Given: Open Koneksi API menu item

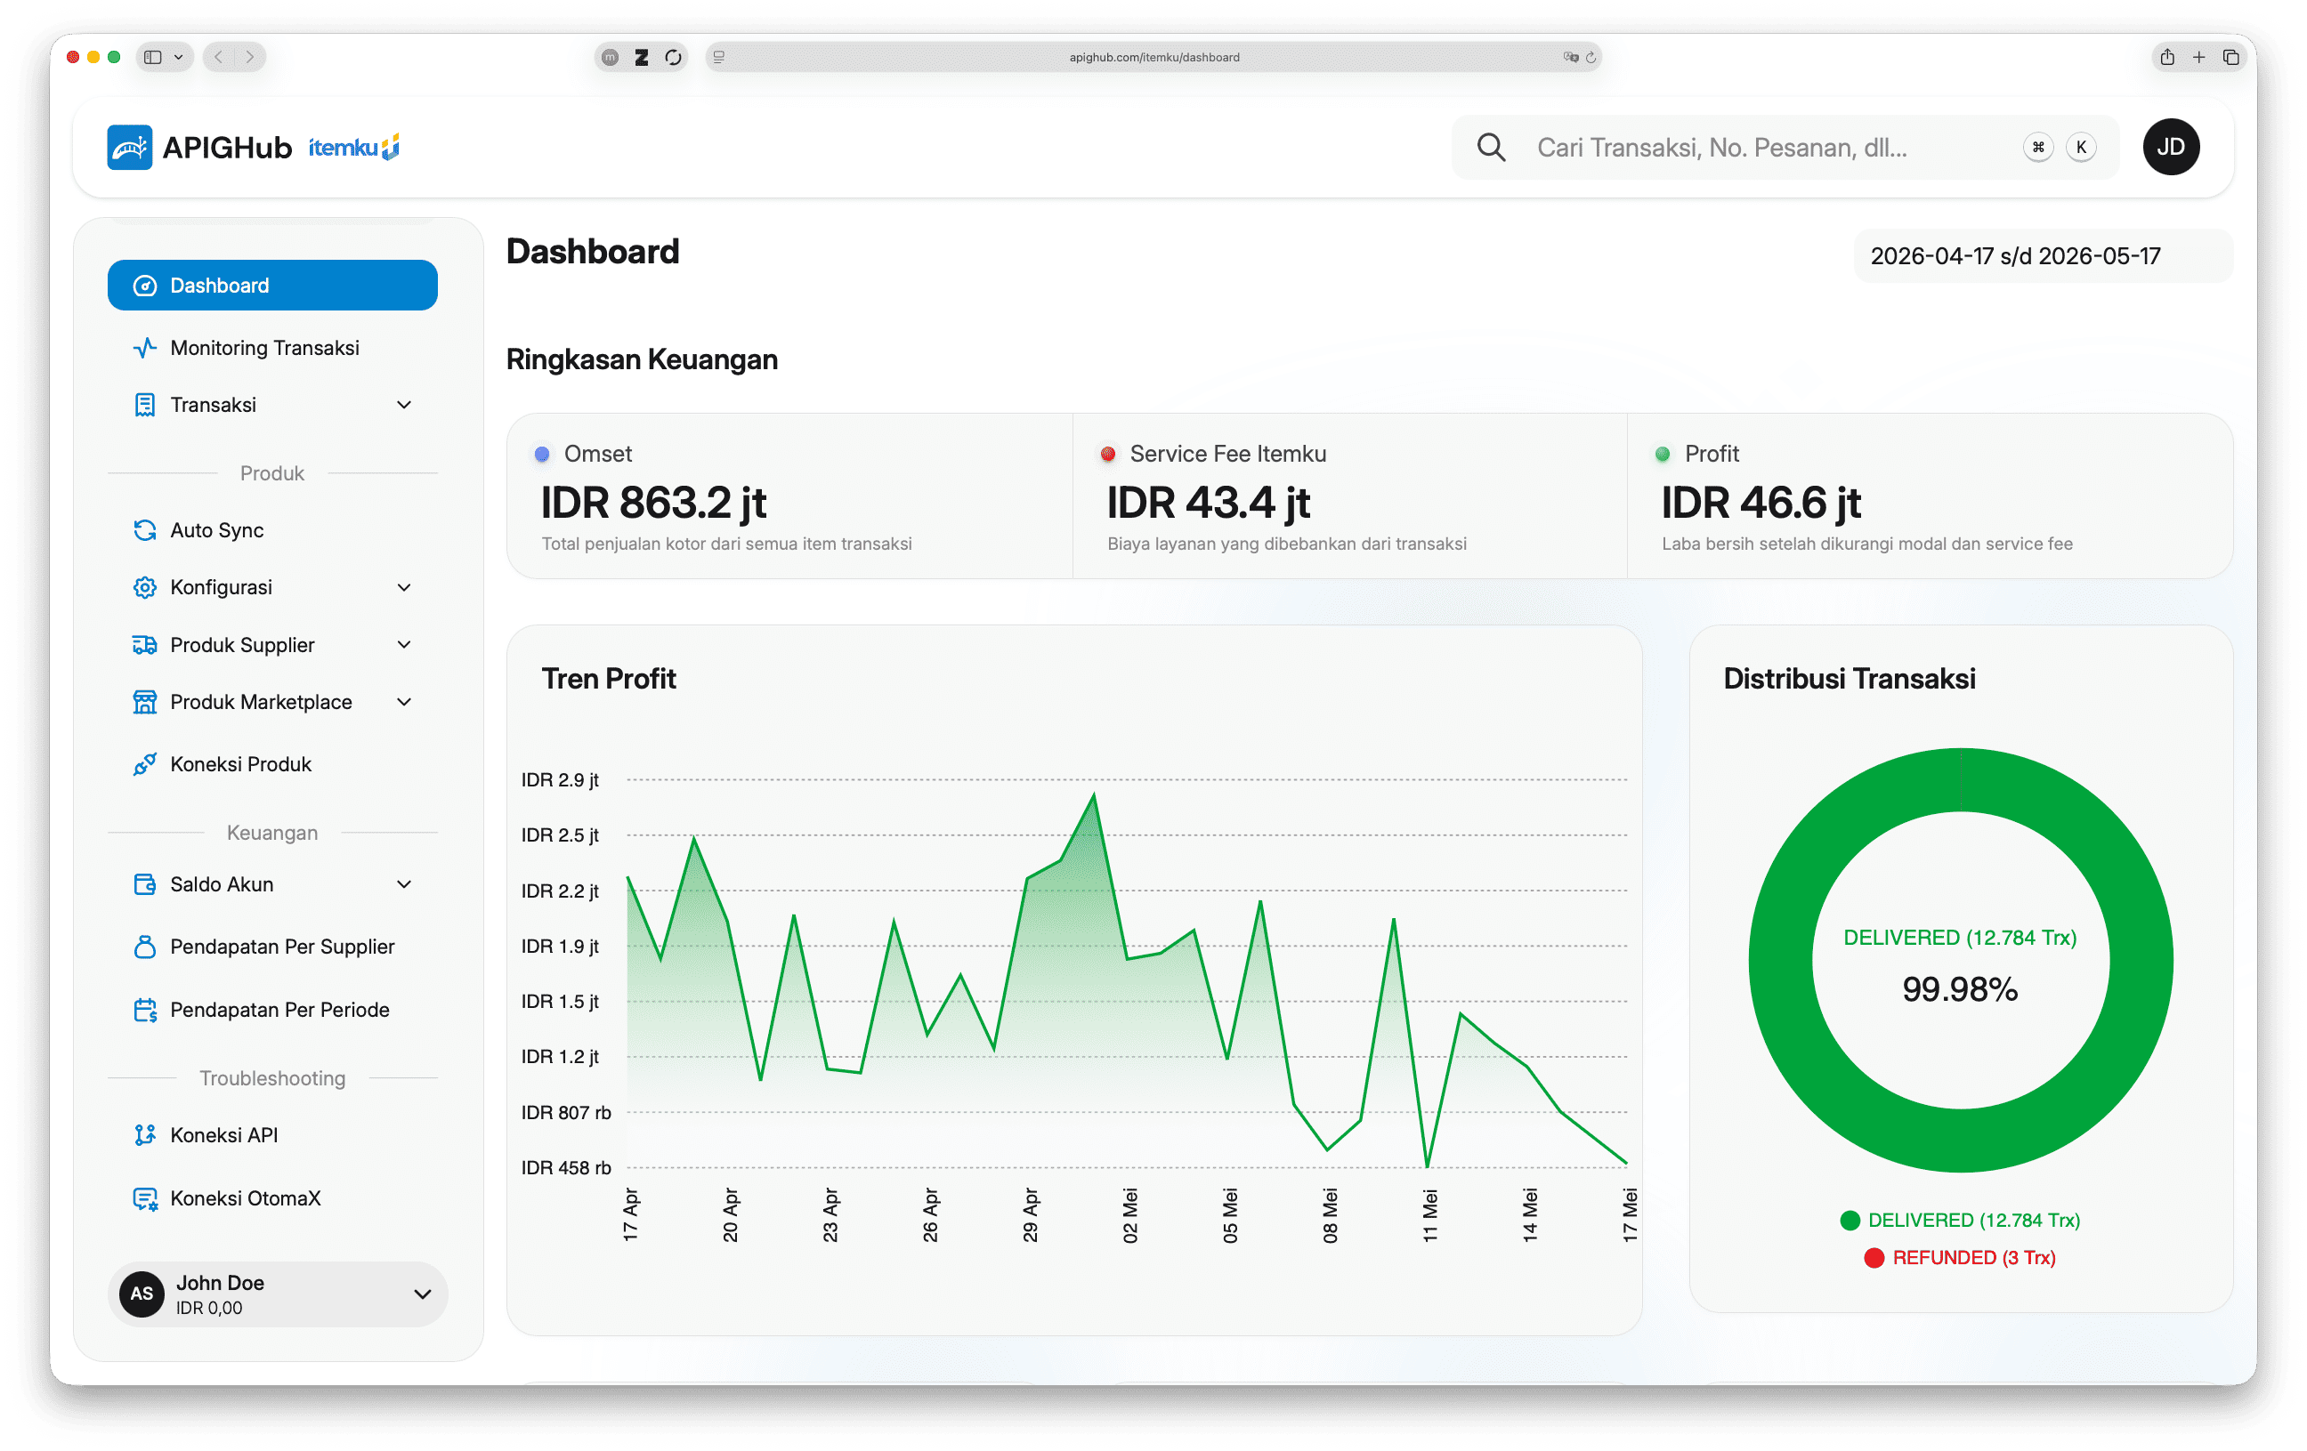Looking at the screenshot, I should (x=272, y=1135).
